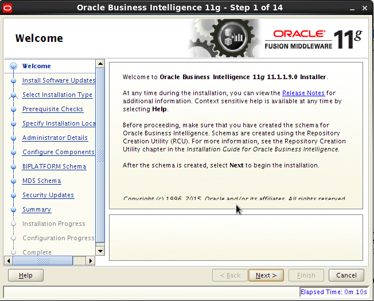This screenshot has height=301, width=374.
Task: Go to Install Software Updates step
Action: 59,80
